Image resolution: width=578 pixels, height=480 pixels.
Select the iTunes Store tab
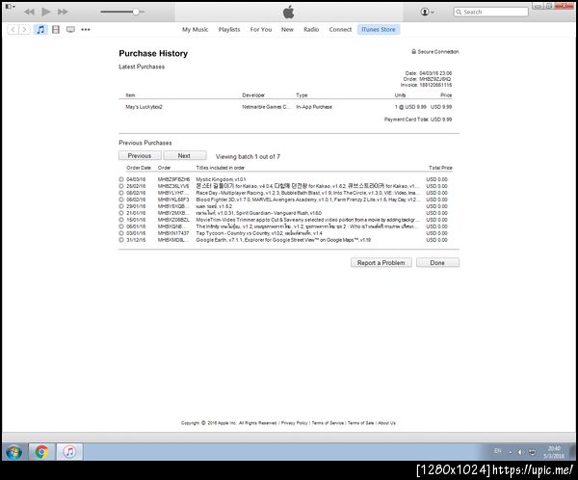pyautogui.click(x=379, y=30)
